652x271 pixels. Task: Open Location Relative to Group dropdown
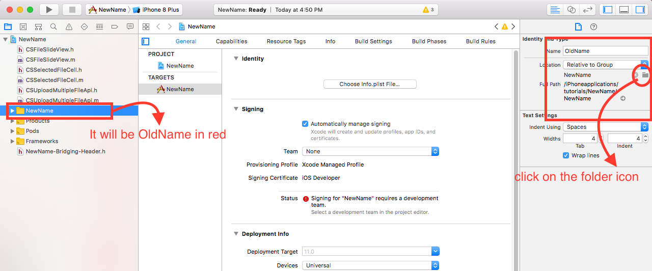(x=606, y=65)
